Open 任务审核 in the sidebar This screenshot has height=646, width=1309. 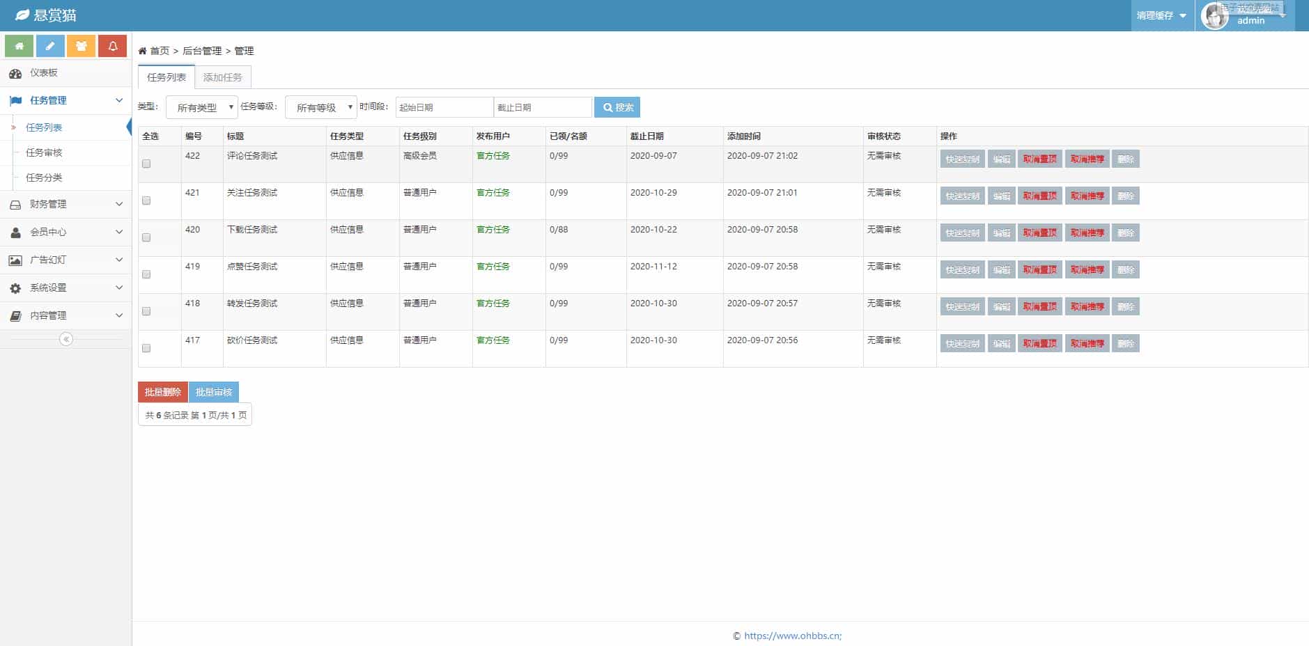pos(44,153)
